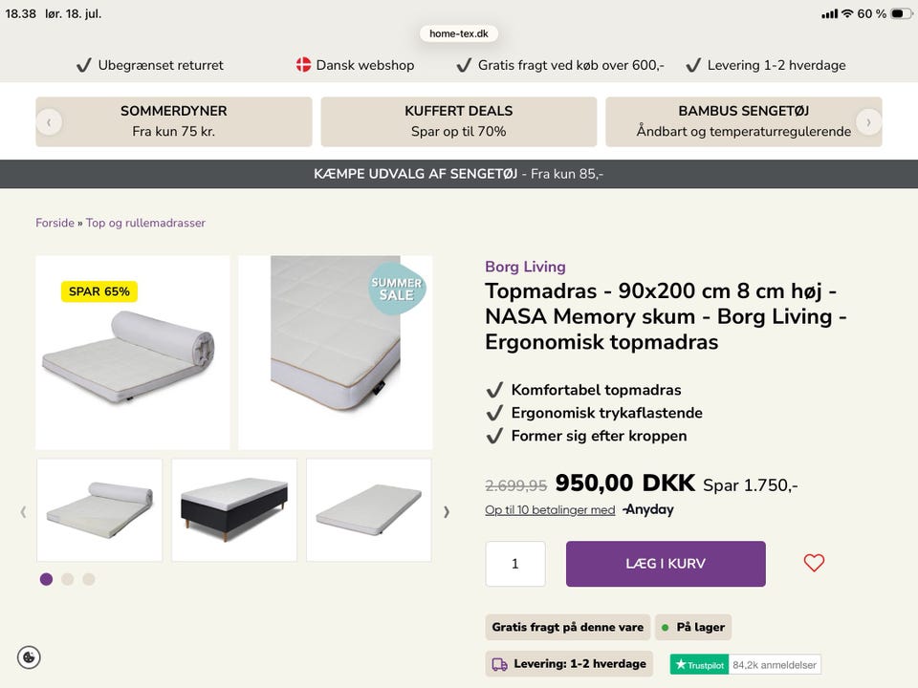
Task: Add product to wishlist with heart icon
Action: (814, 563)
